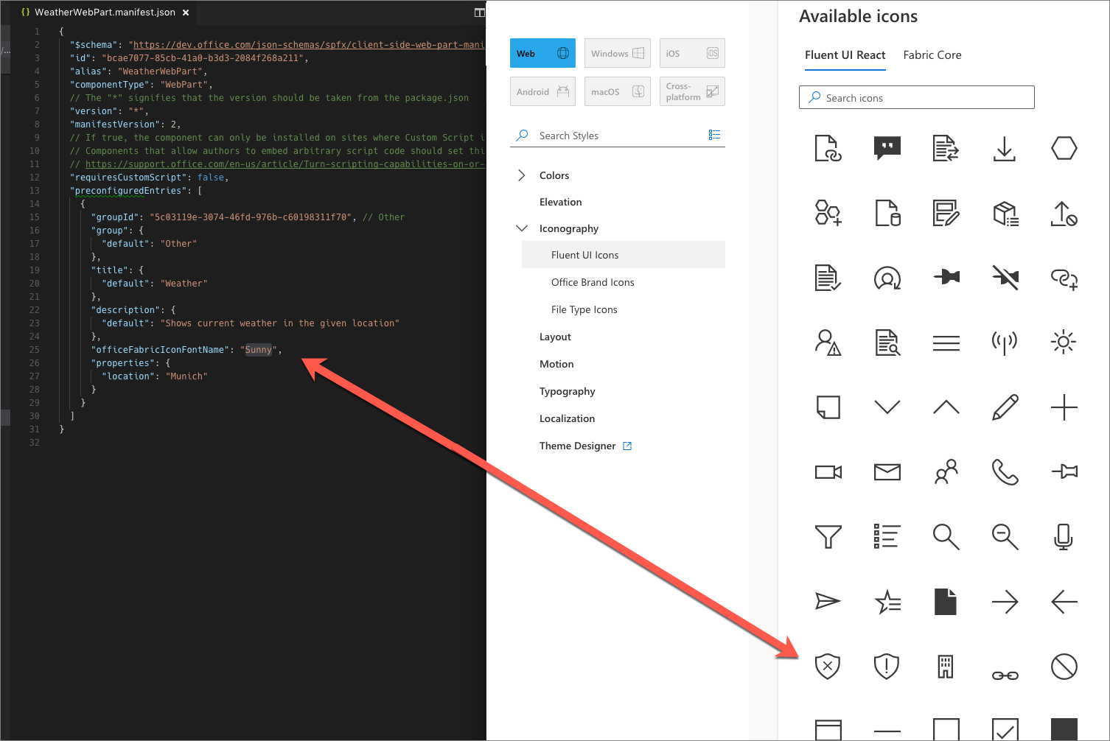Image resolution: width=1110 pixels, height=741 pixels.
Task: Choose the Forward right arrow icon
Action: tap(1005, 602)
